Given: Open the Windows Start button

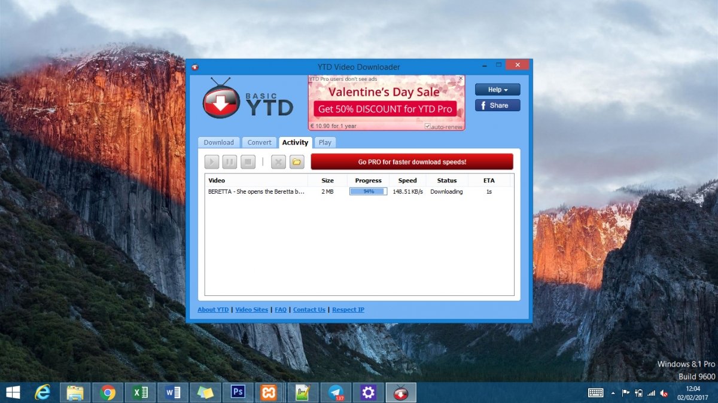Looking at the screenshot, I should (12, 392).
